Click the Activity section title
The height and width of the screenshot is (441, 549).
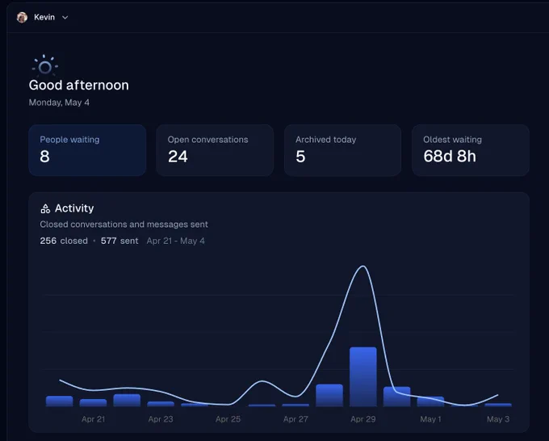click(74, 208)
